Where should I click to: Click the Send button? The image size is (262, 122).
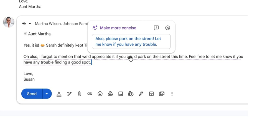[x=32, y=94]
